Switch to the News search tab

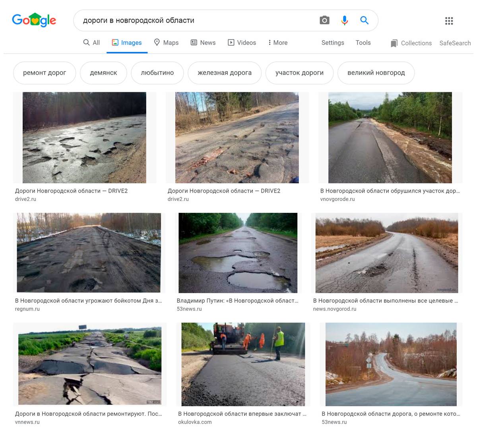pos(203,43)
